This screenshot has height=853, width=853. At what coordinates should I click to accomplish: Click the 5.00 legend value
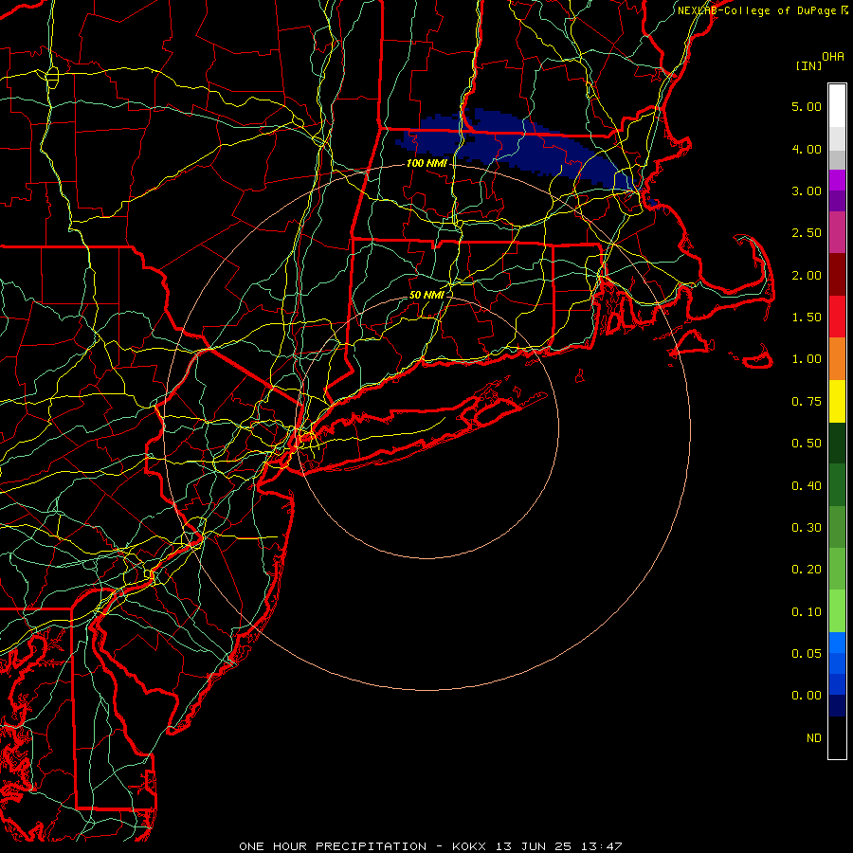807,106
